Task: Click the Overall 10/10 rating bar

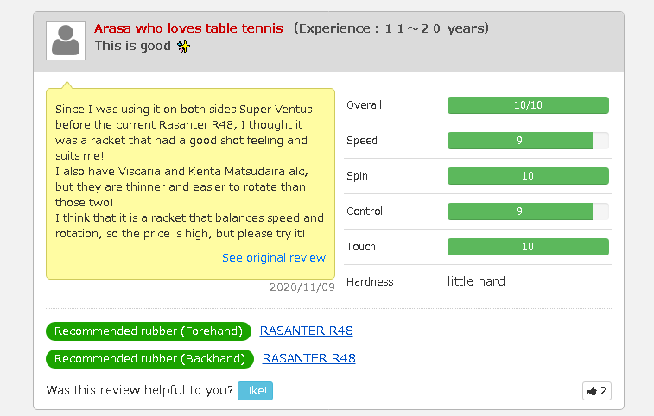Action: 528,105
